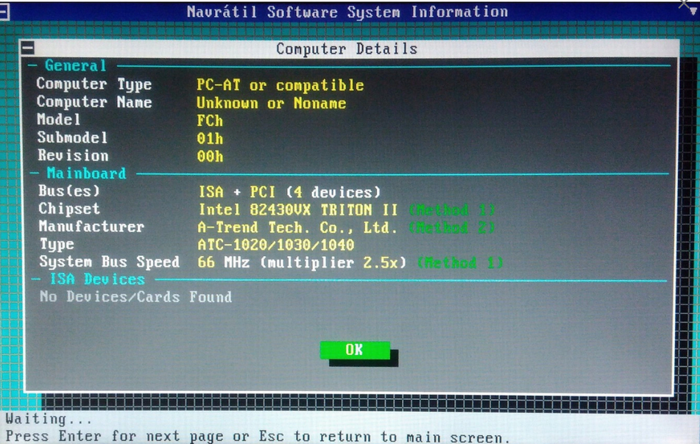Click the Revision label
Viewport: 700px width, 444px height.
[x=73, y=155]
